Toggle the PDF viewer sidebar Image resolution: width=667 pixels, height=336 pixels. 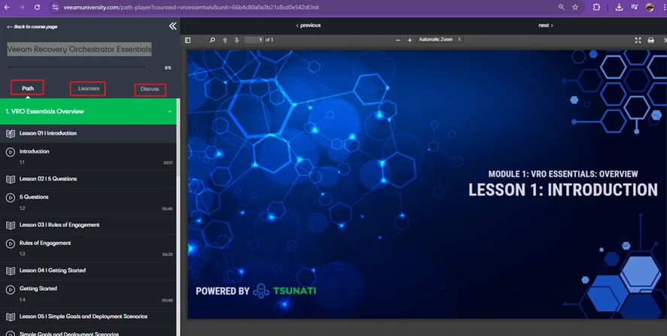coord(187,40)
